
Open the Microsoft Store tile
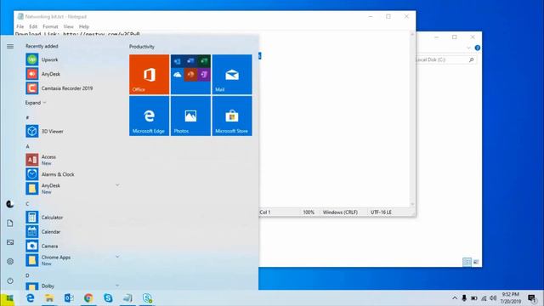(232, 116)
